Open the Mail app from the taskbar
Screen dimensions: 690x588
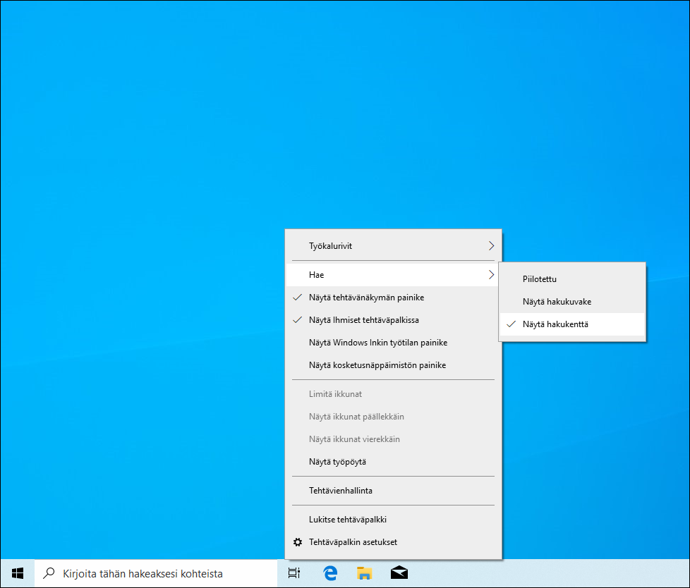pyautogui.click(x=399, y=573)
